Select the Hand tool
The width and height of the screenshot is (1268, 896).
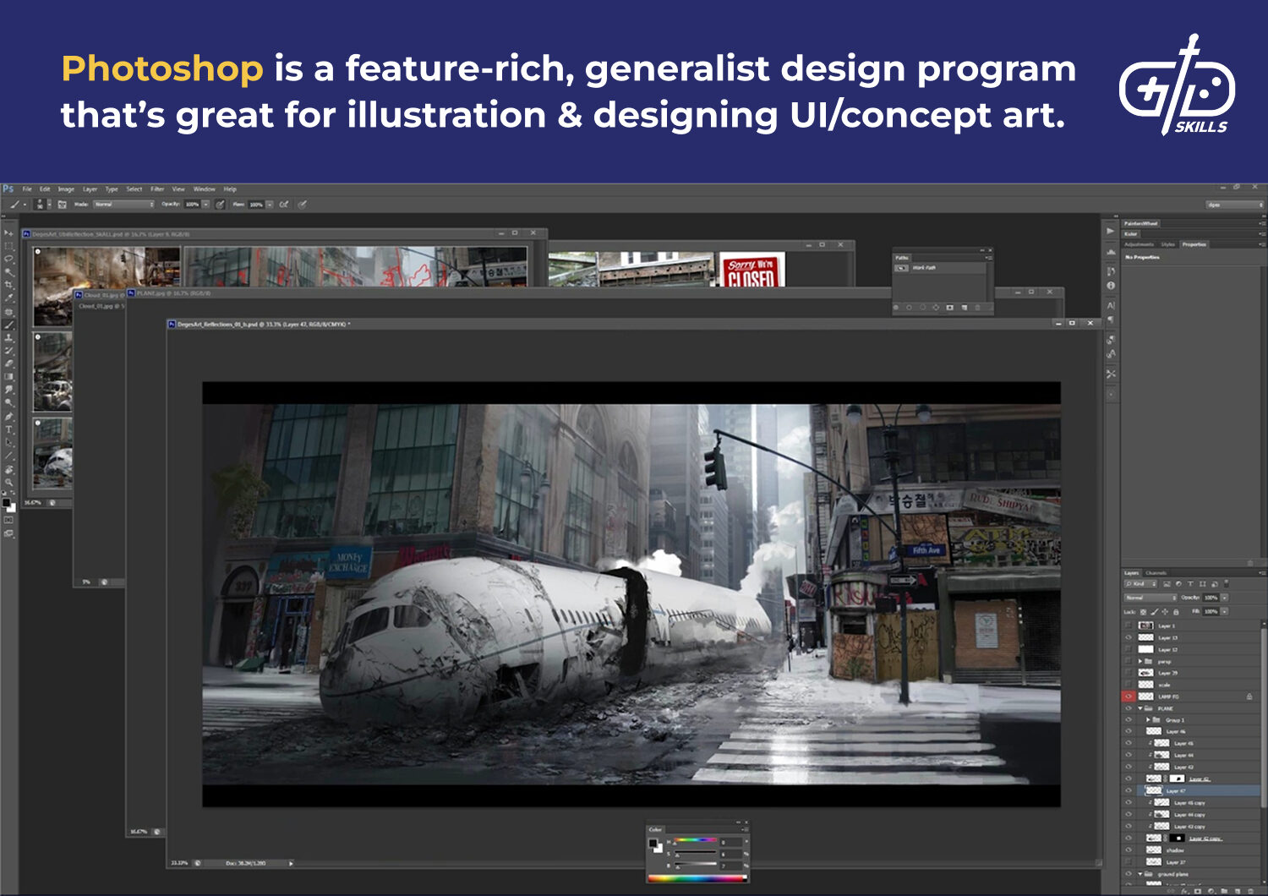pyautogui.click(x=8, y=469)
